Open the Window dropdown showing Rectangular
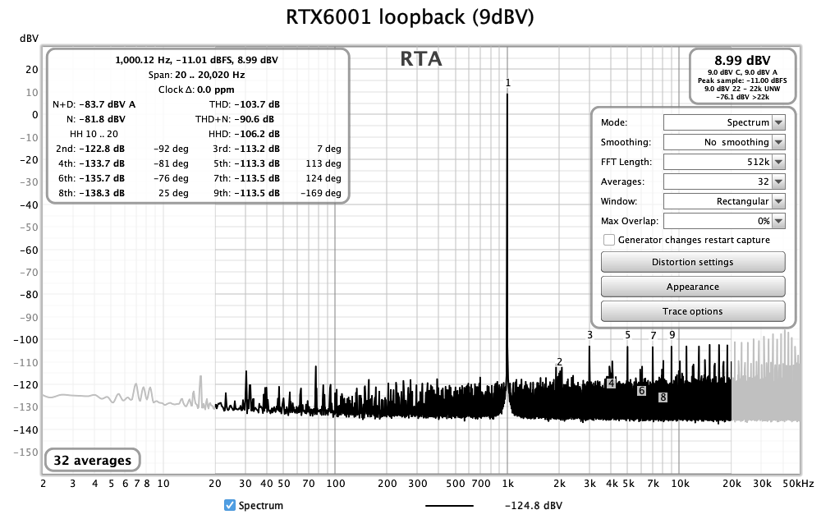The width and height of the screenshot is (821, 519). (724, 202)
